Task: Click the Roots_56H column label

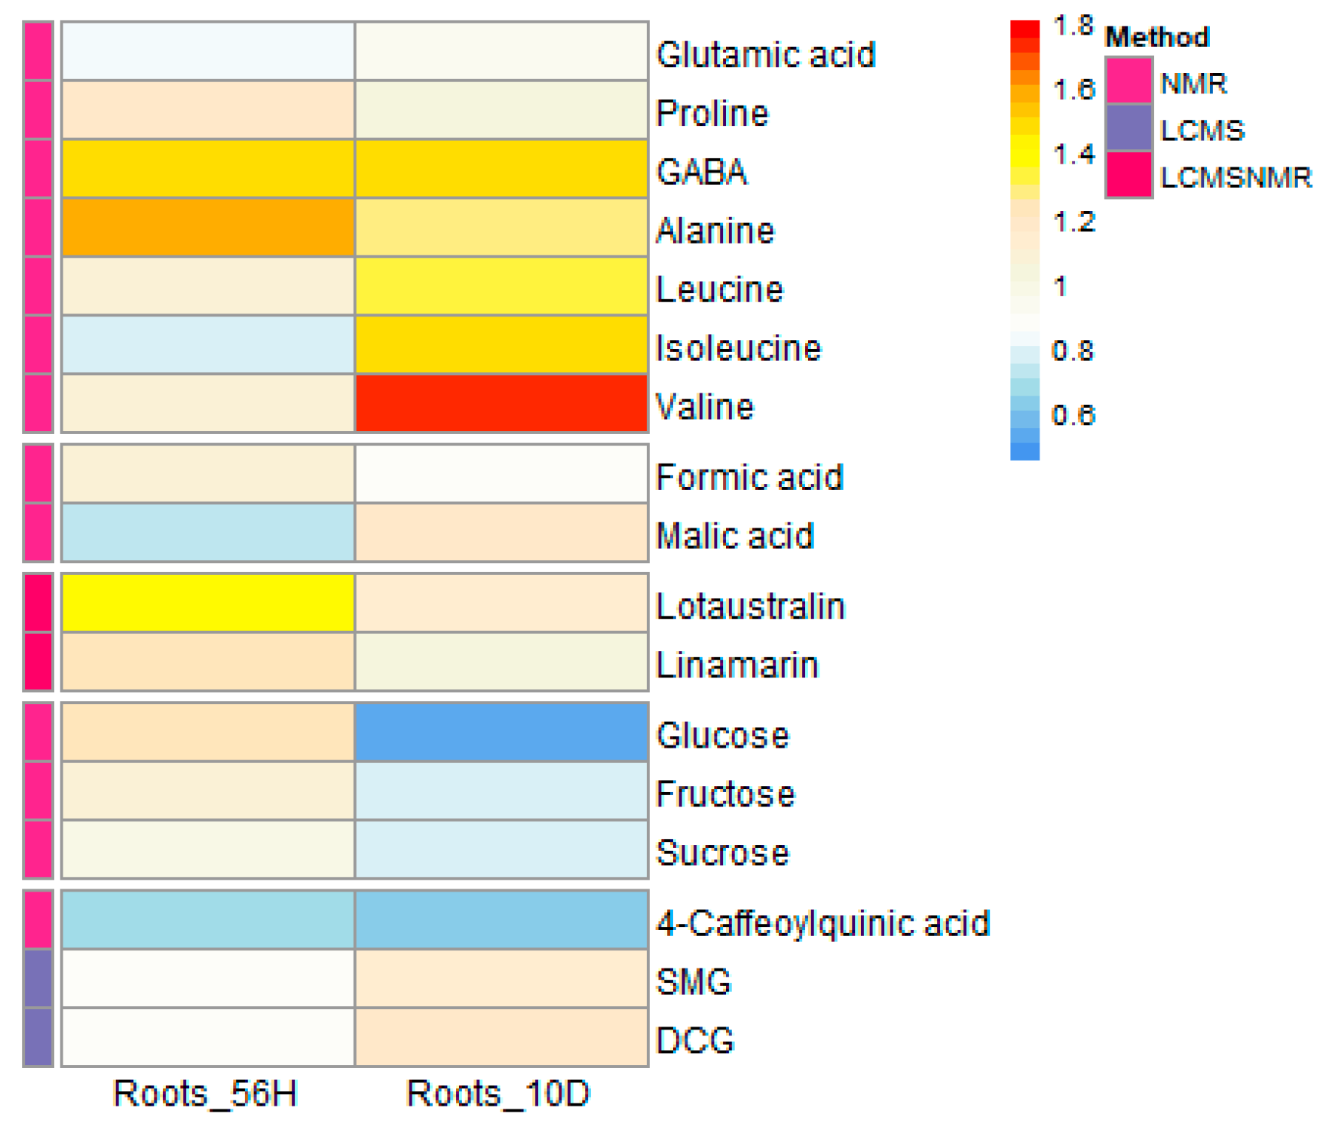Action: pos(205,1093)
